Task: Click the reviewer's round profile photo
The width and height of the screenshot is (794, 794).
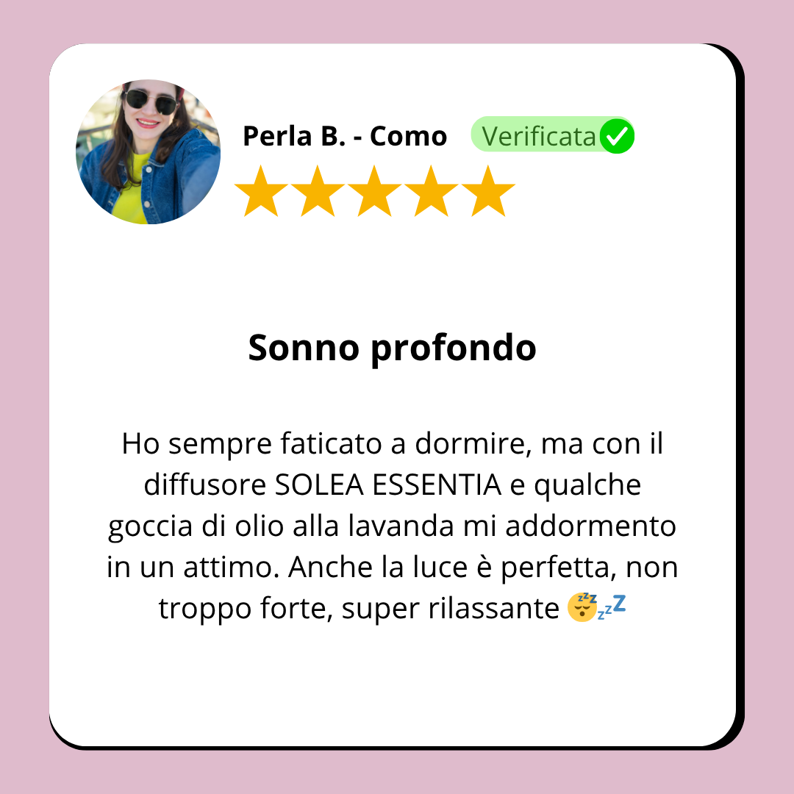Action: [x=148, y=151]
